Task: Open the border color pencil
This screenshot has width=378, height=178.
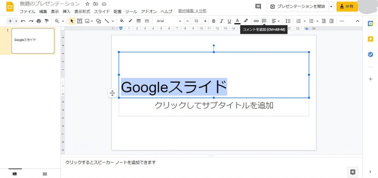Action: pos(130,21)
